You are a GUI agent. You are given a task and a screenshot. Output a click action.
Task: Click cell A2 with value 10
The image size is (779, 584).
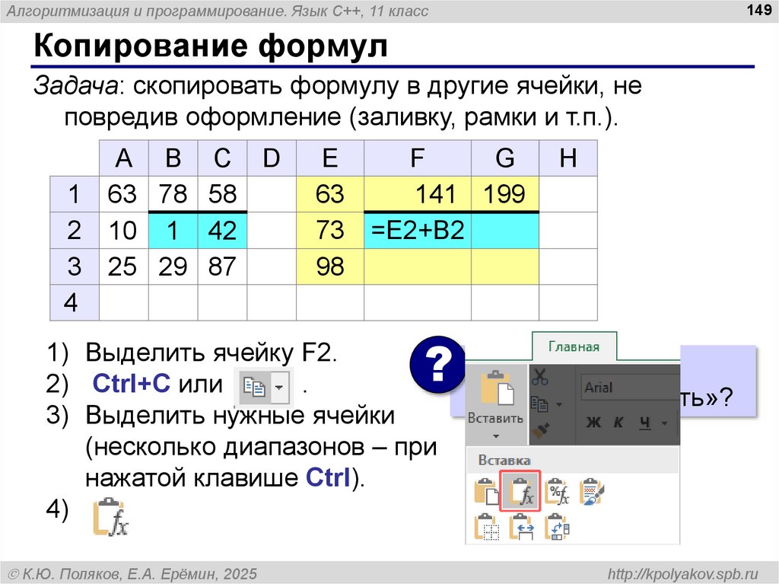124,230
